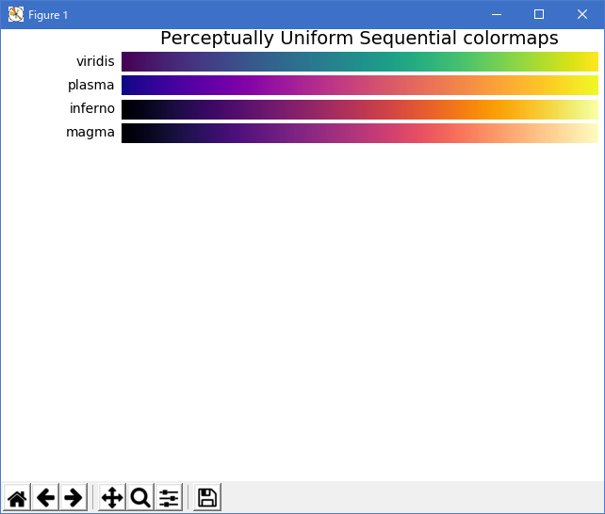Click the "magma" label text
This screenshot has height=514, width=605.
90,132
